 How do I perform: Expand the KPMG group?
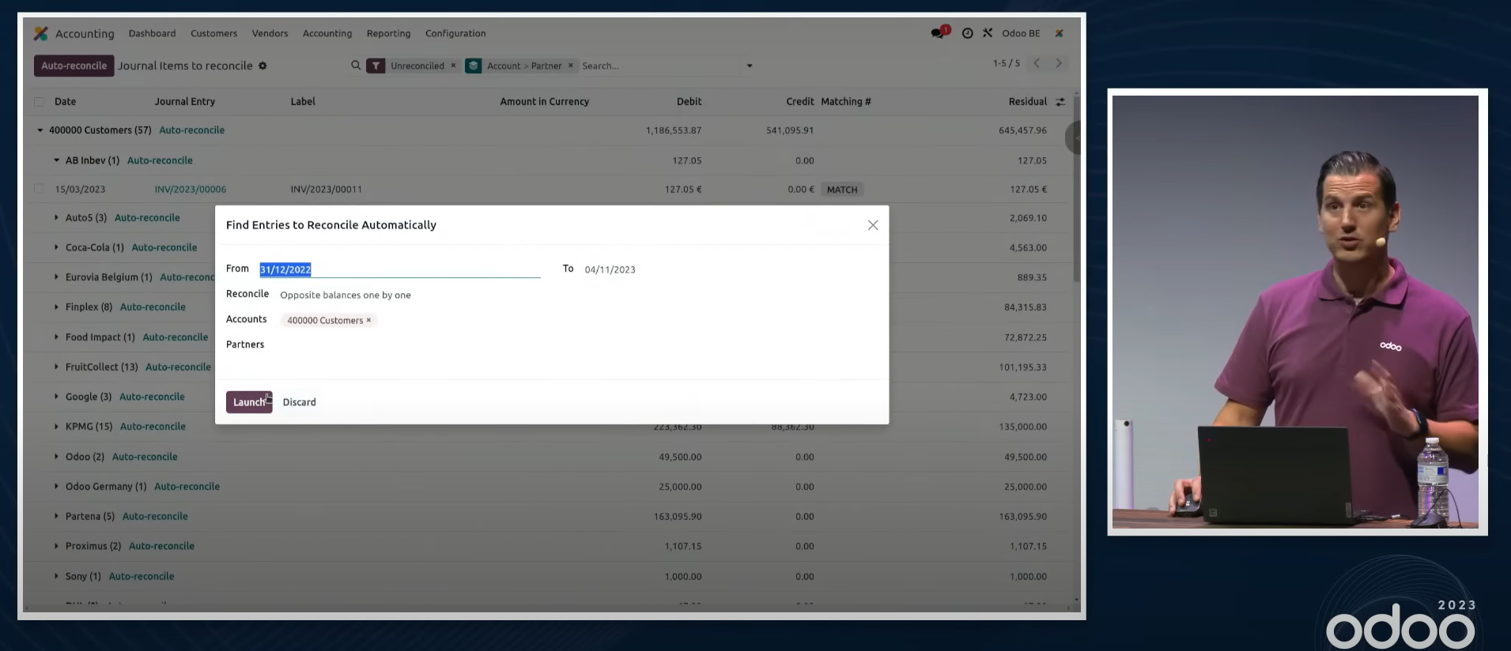56,427
